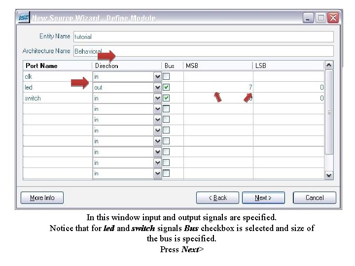Select the led port name cell
The image size is (355, 266).
pyautogui.click(x=58, y=87)
